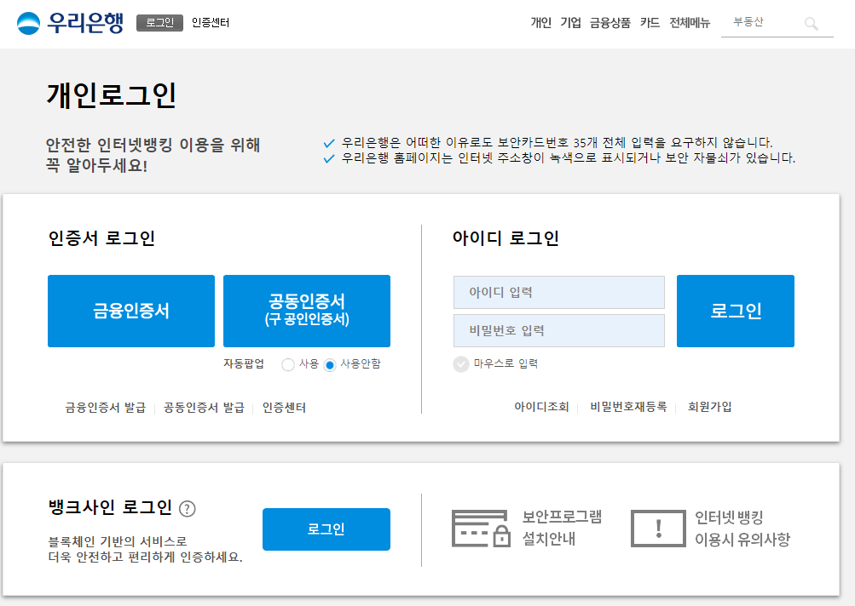Open 인터넷뱅킹 이용시 유의사항 text link
855x606 pixels.
[x=742, y=529]
